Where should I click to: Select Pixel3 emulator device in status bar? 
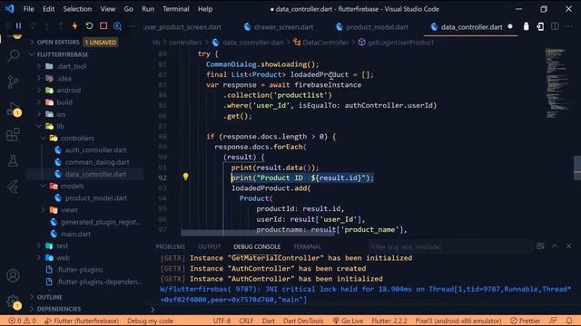pyautogui.click(x=458, y=321)
